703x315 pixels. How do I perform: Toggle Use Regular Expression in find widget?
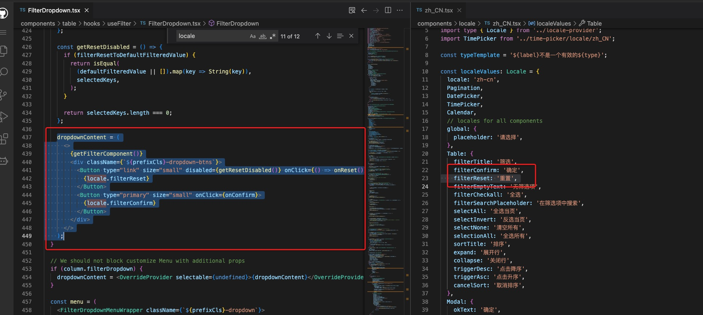272,36
